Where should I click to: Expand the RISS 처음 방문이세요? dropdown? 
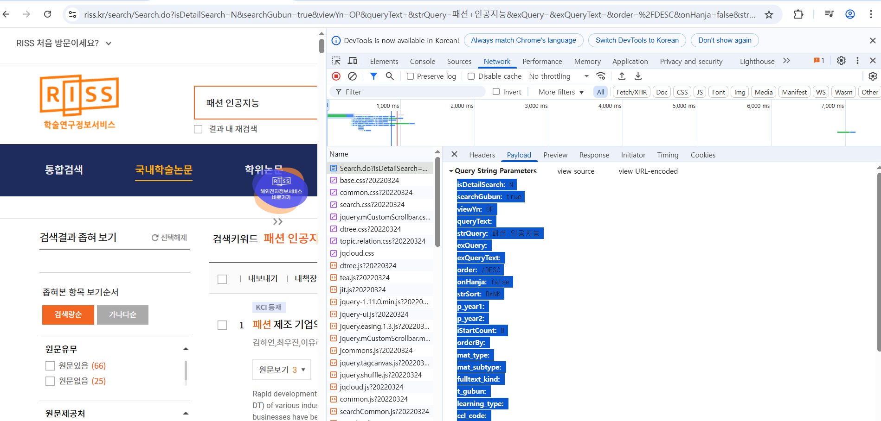(x=64, y=43)
